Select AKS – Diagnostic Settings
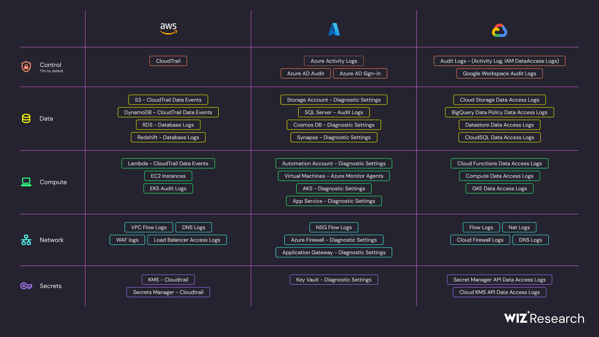 coord(334,188)
